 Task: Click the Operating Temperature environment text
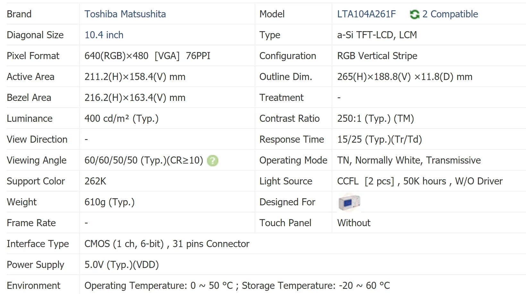[237, 285]
